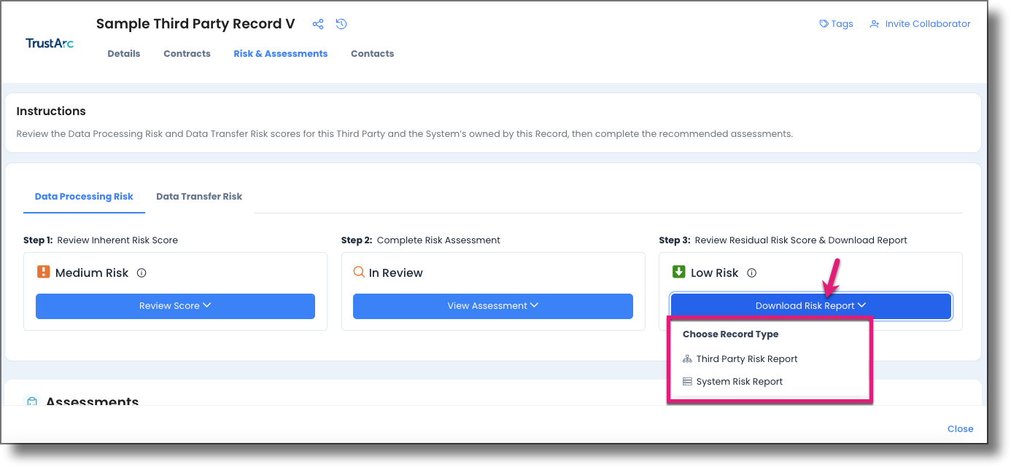
Task: Click the Assessments clipboard icon
Action: point(32,401)
